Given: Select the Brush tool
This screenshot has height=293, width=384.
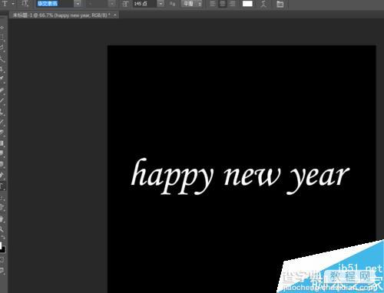Looking at the screenshot, I should click(2, 100).
